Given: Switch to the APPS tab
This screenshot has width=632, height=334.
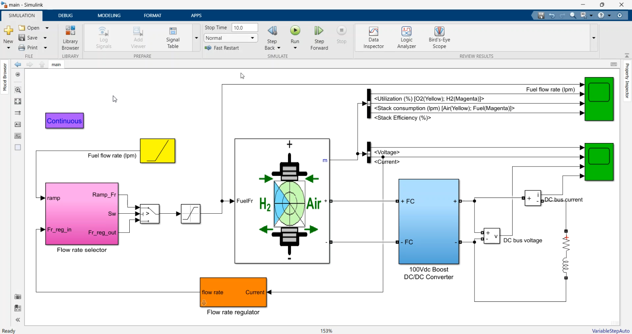Looking at the screenshot, I should click(x=196, y=15).
